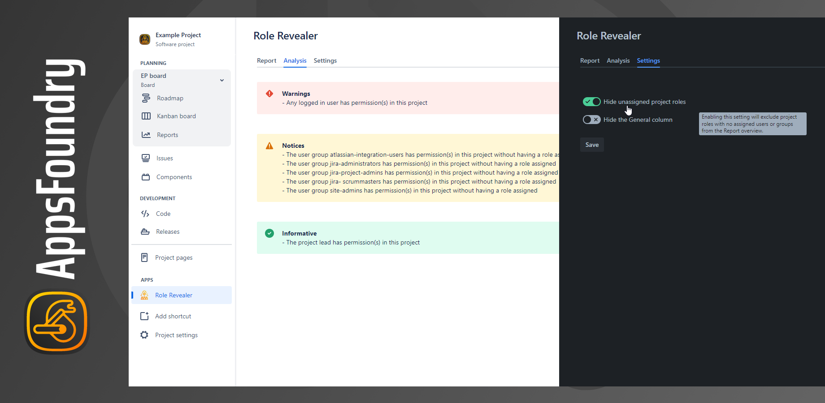Click the light Role Revealer page title
This screenshot has height=403, width=825.
286,36
